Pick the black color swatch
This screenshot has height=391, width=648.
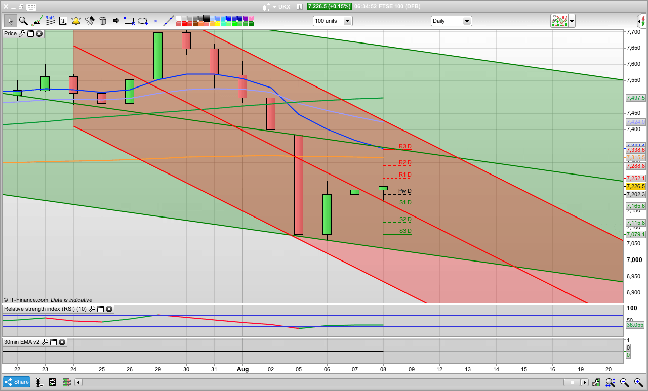point(207,18)
